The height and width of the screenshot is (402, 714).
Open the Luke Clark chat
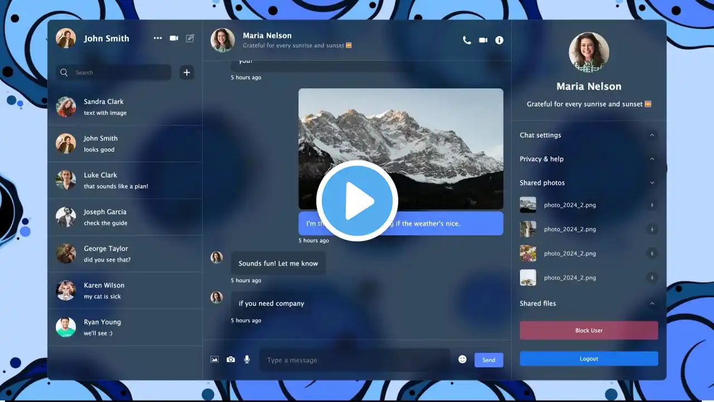pos(125,180)
